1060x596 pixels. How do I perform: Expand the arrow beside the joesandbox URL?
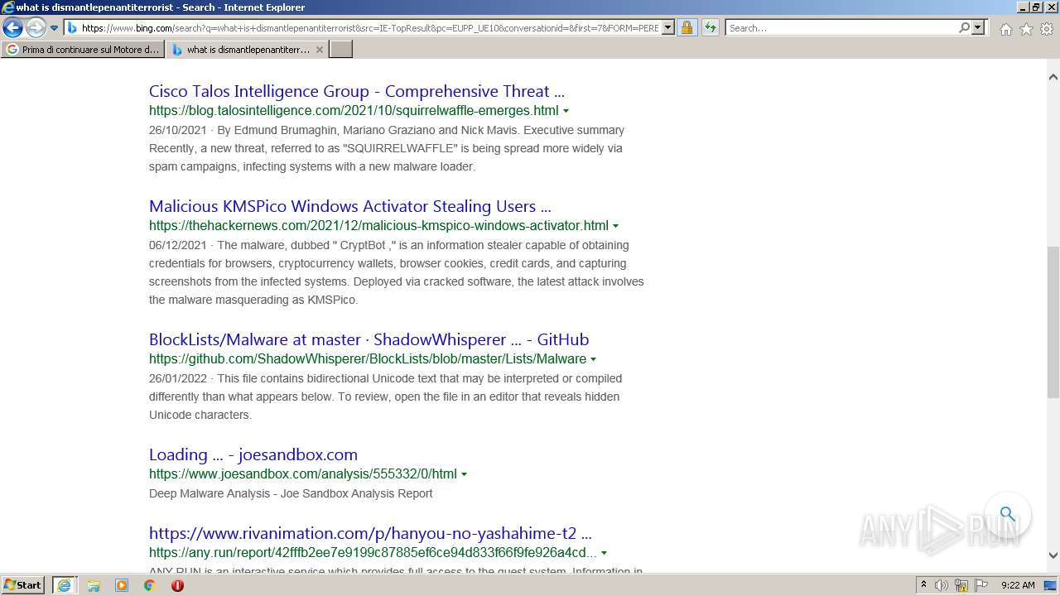point(464,474)
